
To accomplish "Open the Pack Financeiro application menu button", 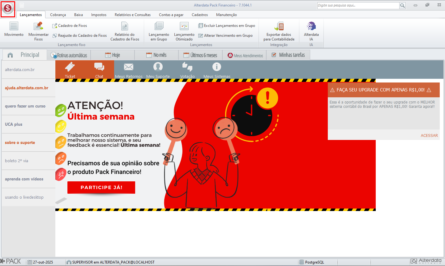I will coord(8,8).
